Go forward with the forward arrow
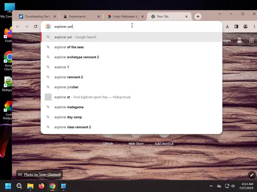This screenshot has width=257, height=192. click(27, 26)
